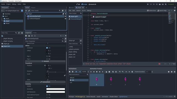Paste the animation frame
Screen dimensions: 177x99
116,72
